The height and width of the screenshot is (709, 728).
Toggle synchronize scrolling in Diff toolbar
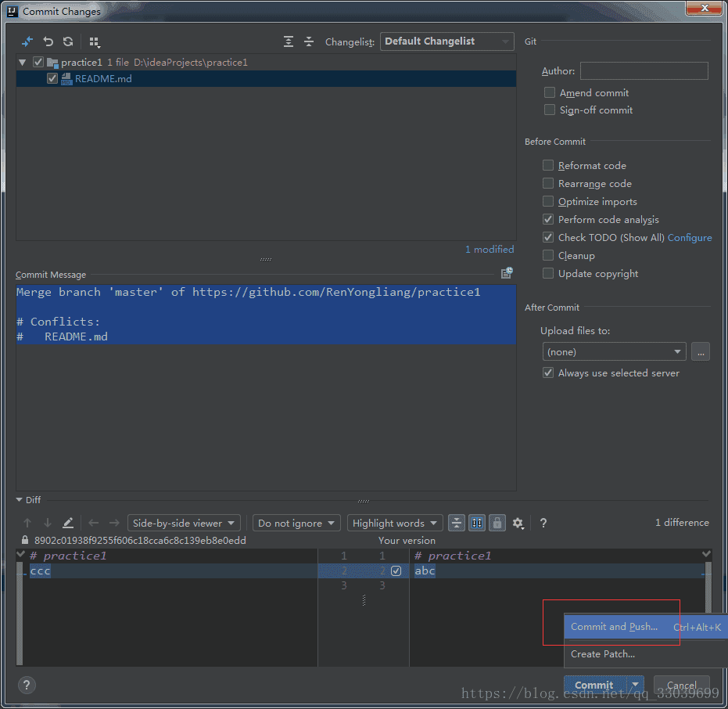pyautogui.click(x=477, y=523)
